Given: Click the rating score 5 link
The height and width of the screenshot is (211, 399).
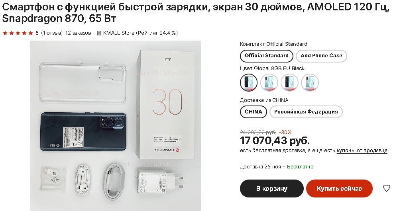Looking at the screenshot, I should (37, 33).
